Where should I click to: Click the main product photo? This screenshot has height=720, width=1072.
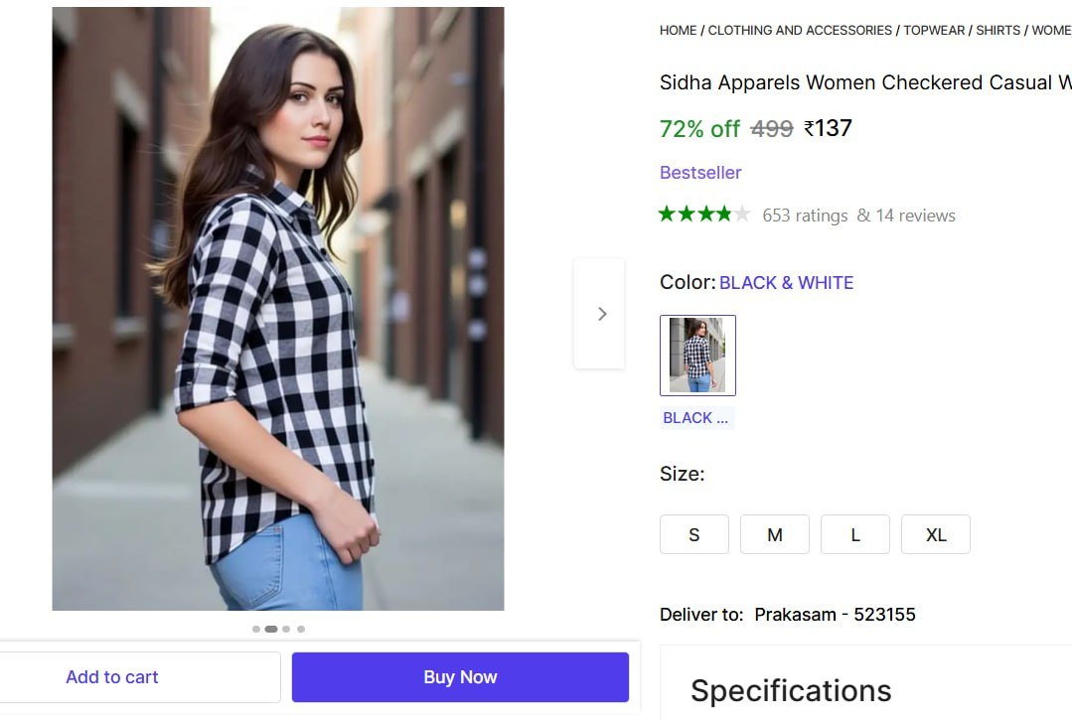(278, 309)
